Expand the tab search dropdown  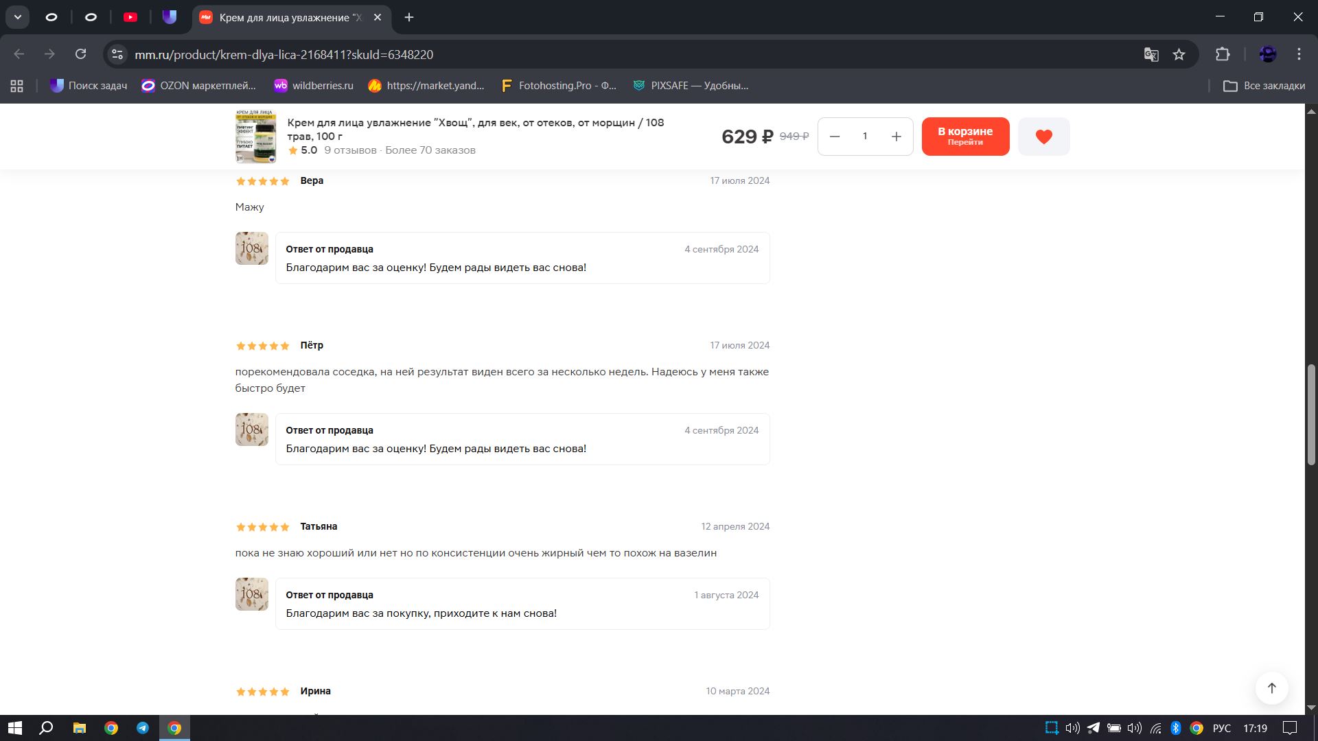(18, 17)
